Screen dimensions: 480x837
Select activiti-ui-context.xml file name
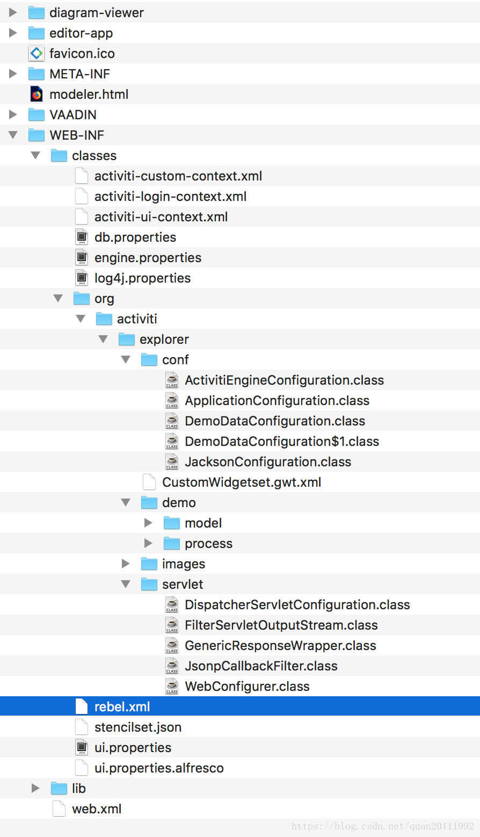[161, 217]
